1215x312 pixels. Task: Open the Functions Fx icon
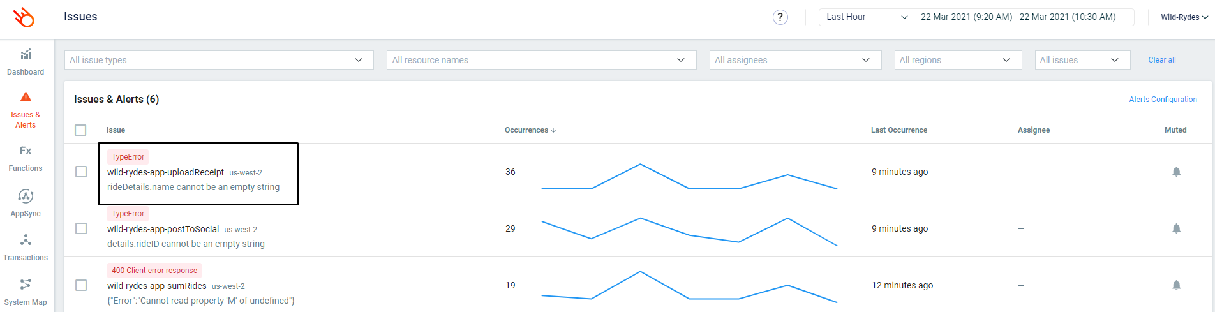26,151
